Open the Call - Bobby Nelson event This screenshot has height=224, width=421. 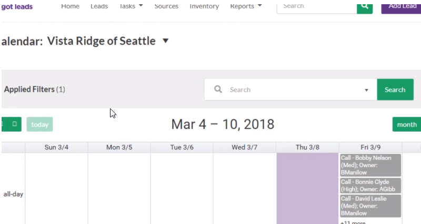pos(370,165)
